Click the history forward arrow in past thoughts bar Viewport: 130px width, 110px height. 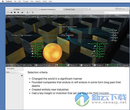(10, 65)
